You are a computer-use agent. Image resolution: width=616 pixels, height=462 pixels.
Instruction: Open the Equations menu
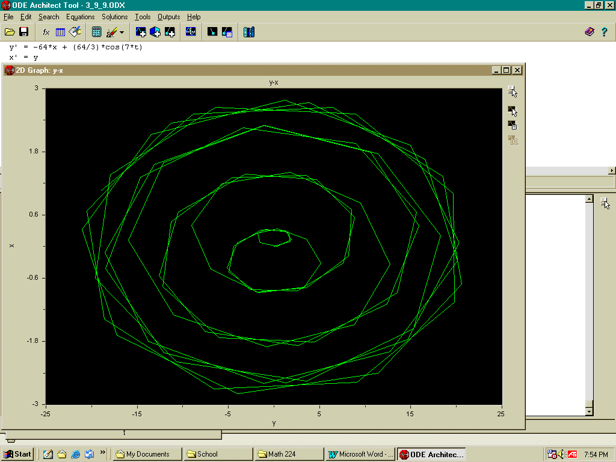point(80,17)
